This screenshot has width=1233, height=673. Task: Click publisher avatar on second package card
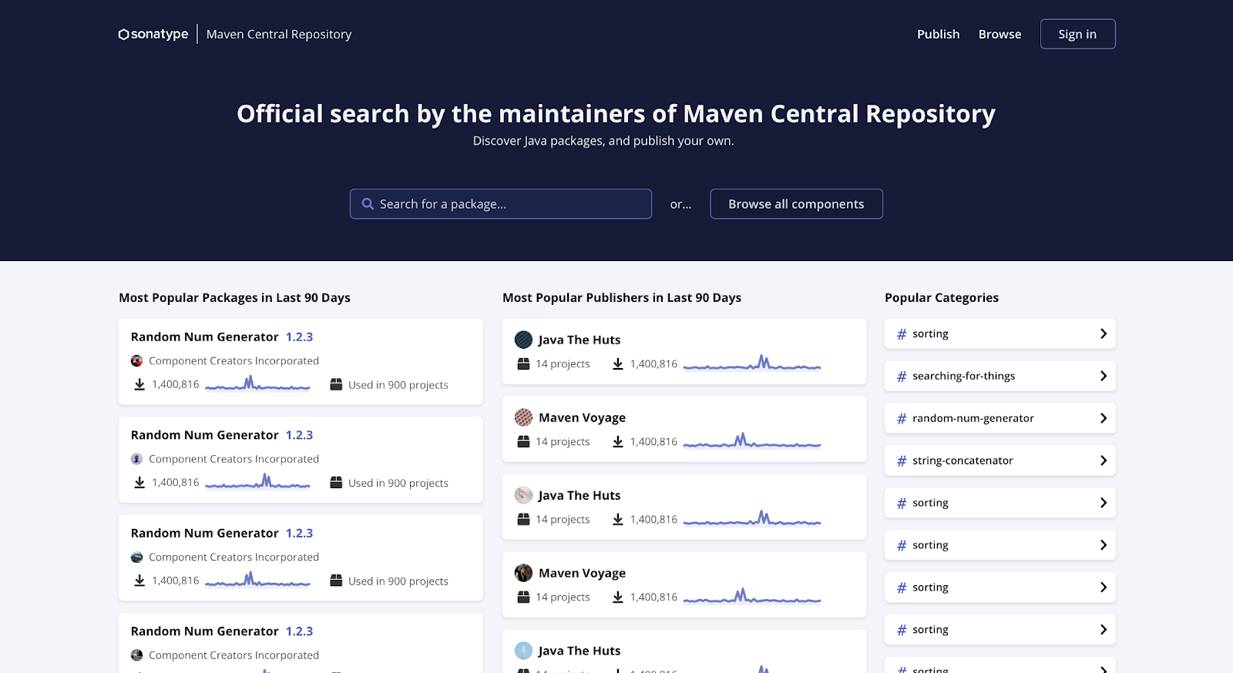pos(136,459)
